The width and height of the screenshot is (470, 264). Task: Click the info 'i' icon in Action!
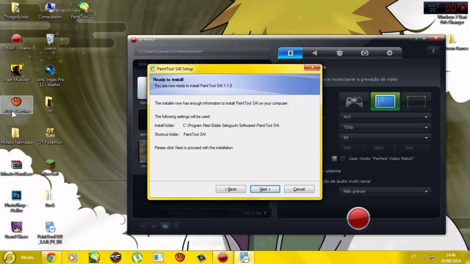tap(433, 50)
